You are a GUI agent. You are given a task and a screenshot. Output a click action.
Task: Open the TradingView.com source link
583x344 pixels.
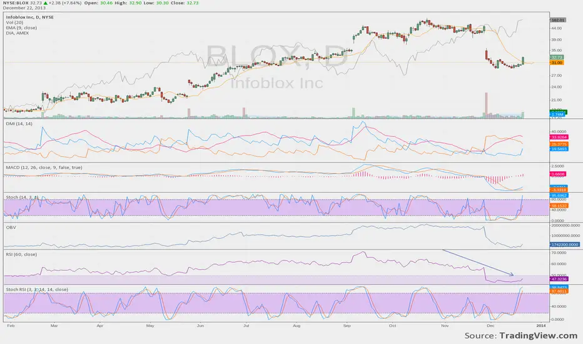click(x=539, y=336)
